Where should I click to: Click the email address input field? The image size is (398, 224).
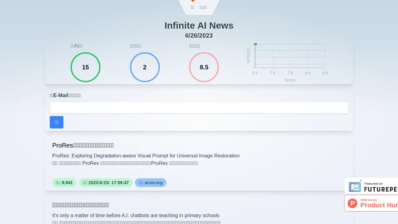coord(199,108)
